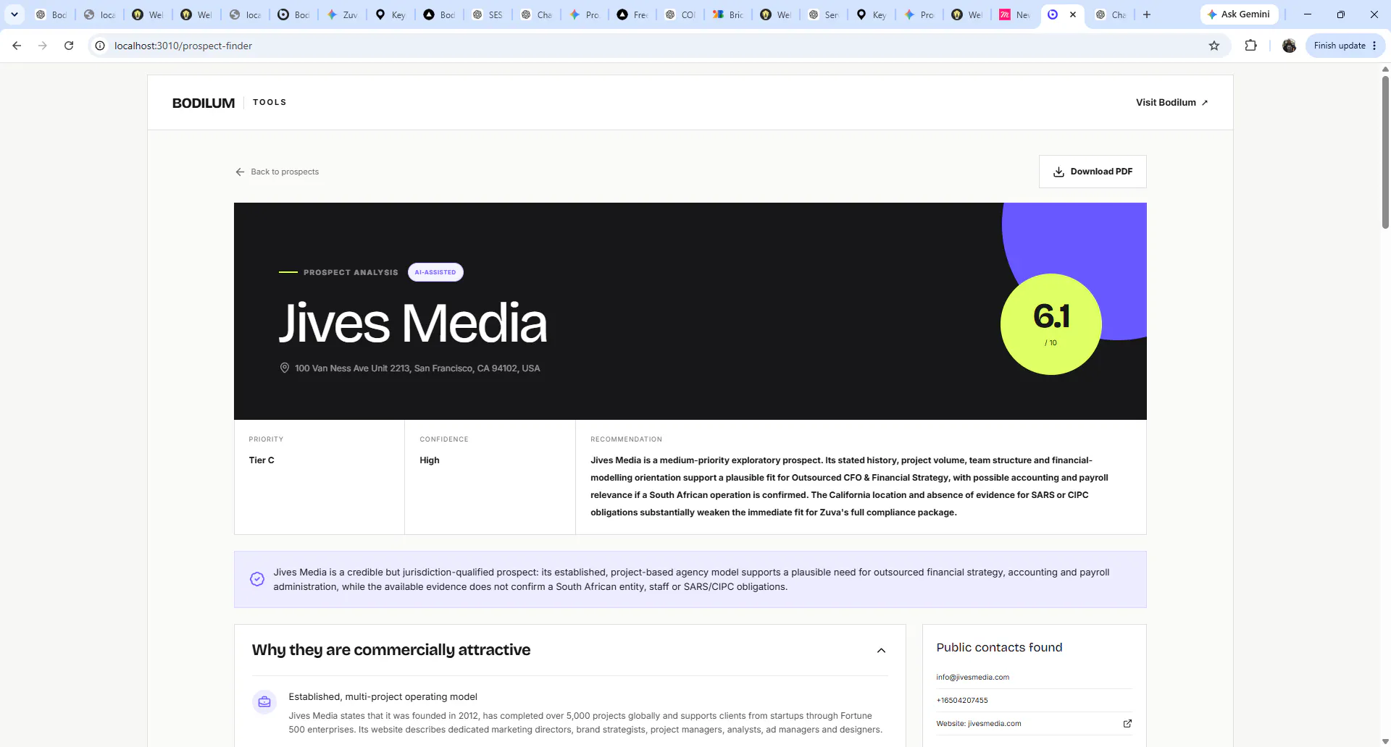
Task: Open a new browser tab
Action: pos(1147,14)
